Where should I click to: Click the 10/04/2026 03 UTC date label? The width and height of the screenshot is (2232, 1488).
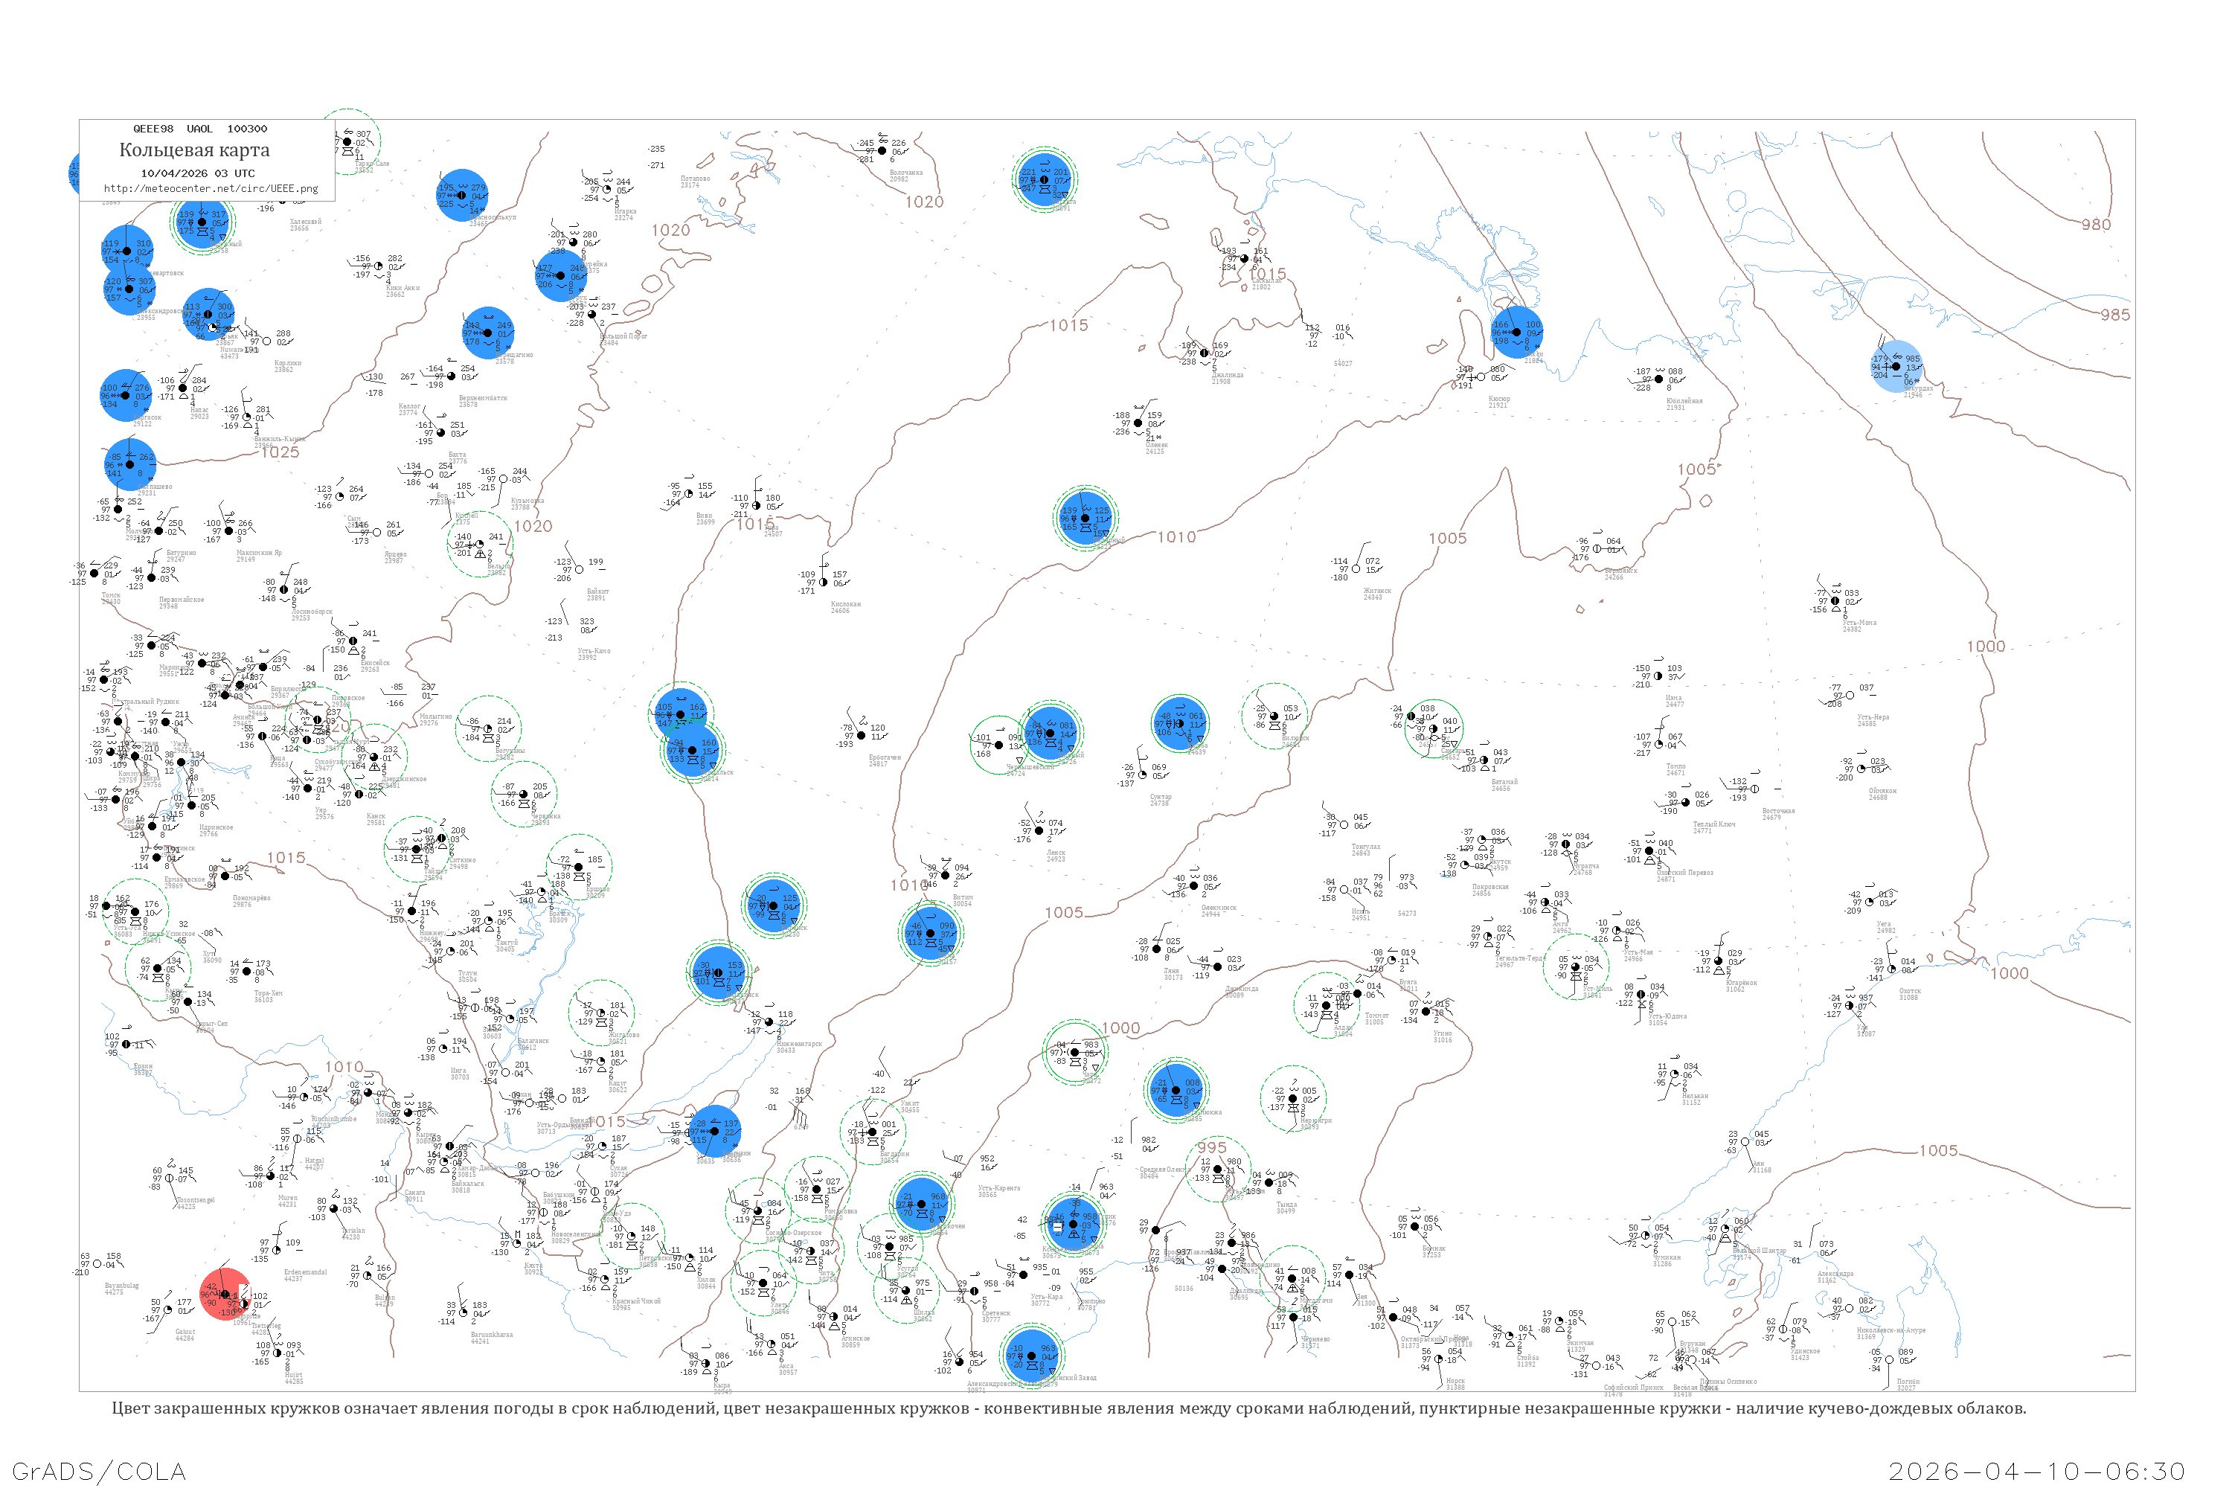point(197,173)
